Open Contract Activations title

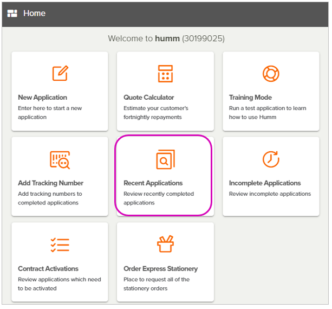click(x=48, y=269)
